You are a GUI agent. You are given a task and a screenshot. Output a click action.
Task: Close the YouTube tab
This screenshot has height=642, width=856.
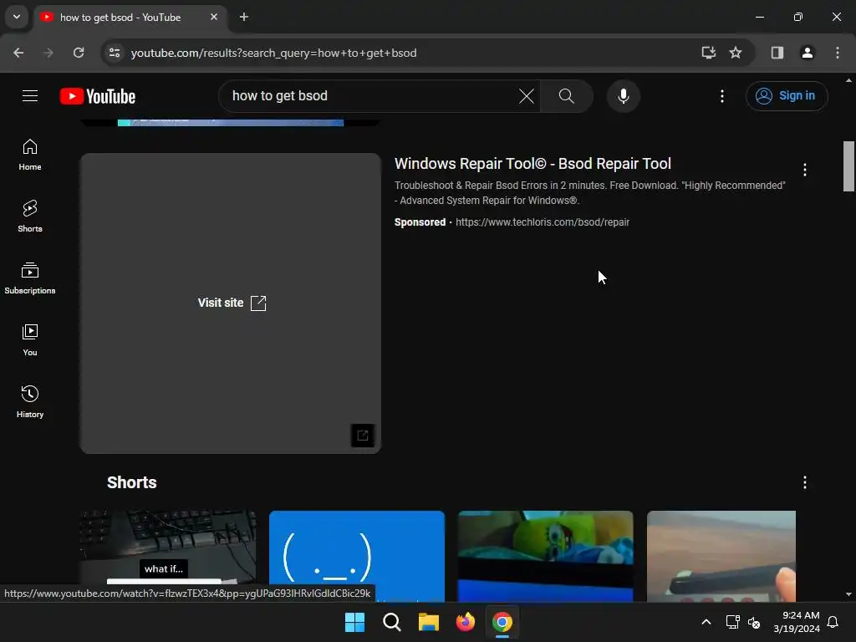click(x=214, y=17)
